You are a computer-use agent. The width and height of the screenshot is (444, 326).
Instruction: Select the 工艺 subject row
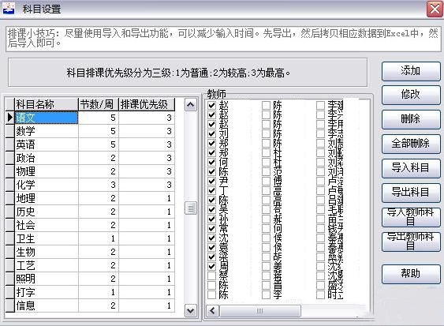95,265
